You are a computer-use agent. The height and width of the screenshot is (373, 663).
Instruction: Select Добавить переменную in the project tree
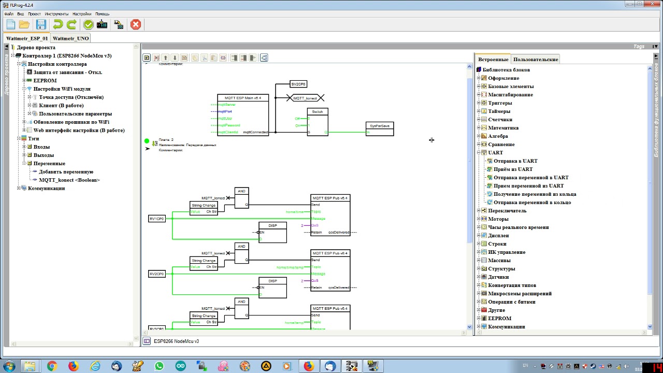pos(66,172)
